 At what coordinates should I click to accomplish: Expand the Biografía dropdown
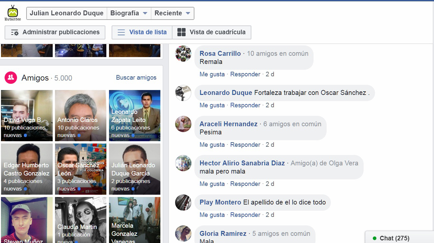click(x=129, y=13)
